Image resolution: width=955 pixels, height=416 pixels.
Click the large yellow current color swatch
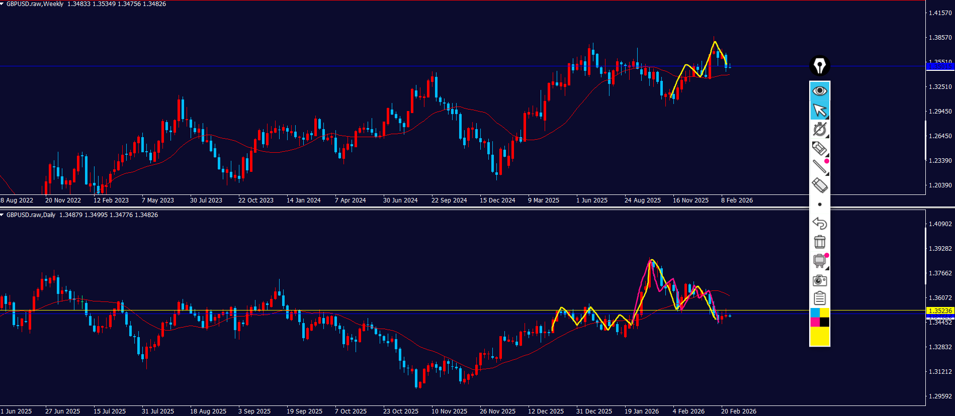pyautogui.click(x=820, y=336)
